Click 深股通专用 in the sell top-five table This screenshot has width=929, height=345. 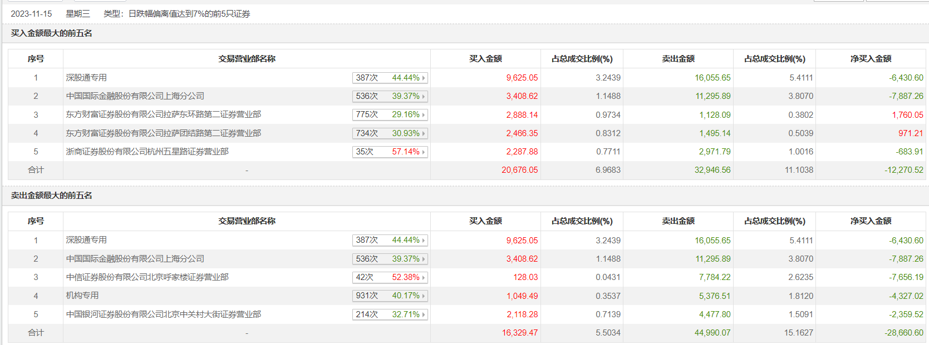[x=86, y=240]
